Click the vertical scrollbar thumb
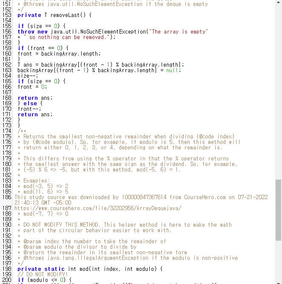 [x=278, y=210]
